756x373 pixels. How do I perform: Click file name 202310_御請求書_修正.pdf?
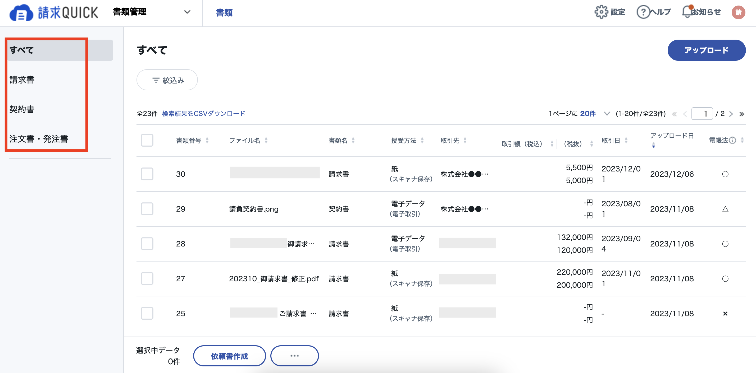pos(274,279)
